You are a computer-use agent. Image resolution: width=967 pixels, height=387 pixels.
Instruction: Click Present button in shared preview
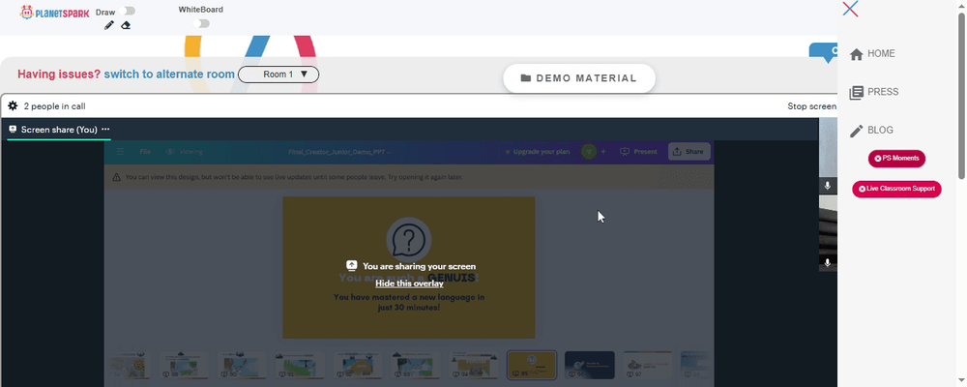click(x=639, y=151)
